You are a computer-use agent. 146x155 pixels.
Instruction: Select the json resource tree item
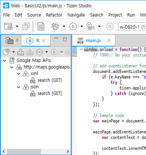[35, 87]
